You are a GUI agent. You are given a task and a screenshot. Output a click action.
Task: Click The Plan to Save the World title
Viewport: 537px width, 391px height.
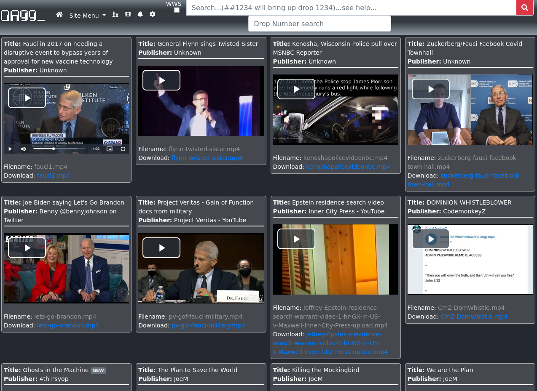197,370
